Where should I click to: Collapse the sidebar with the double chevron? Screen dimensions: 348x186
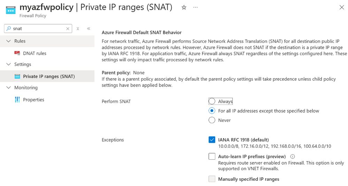pyautogui.click(x=88, y=29)
